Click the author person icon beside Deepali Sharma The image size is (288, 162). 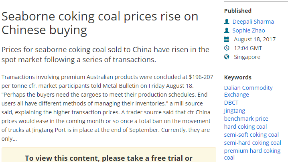(227, 22)
